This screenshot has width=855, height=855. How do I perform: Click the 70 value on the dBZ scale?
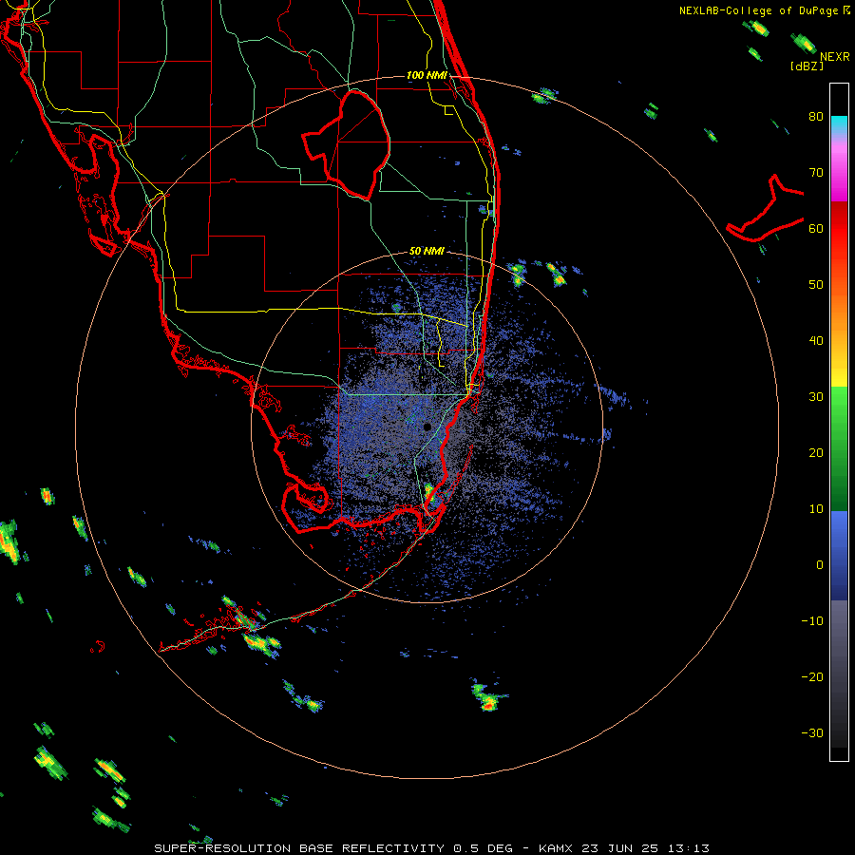[816, 173]
